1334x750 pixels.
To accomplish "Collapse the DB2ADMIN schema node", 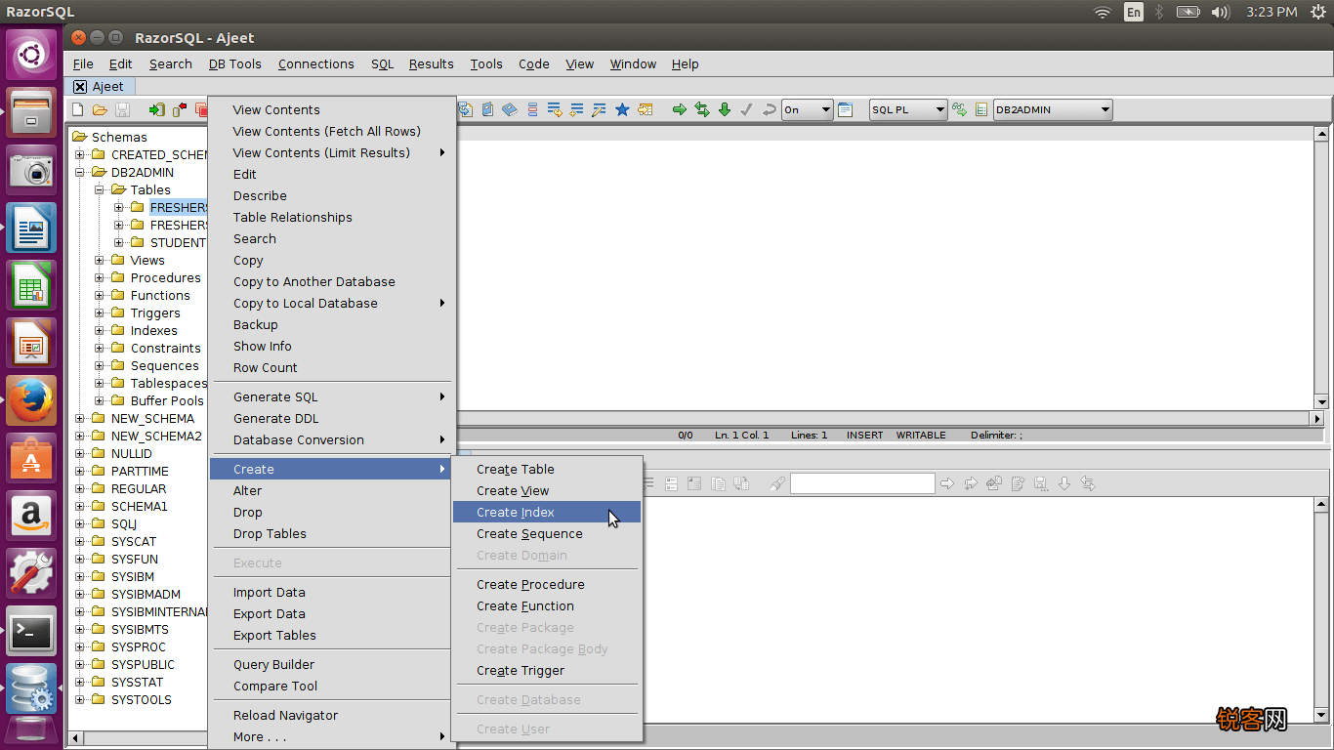I will 80,173.
